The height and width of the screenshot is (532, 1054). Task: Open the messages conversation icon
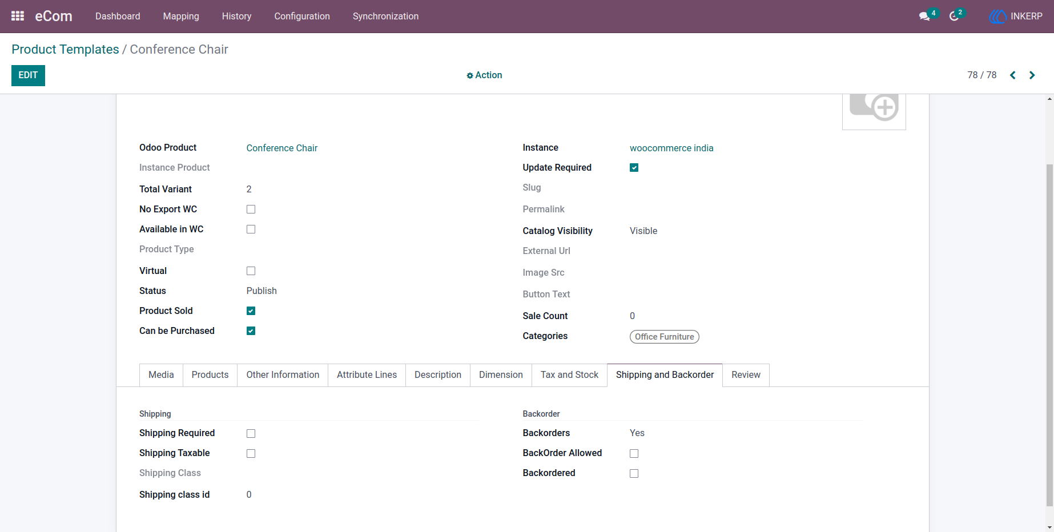924,17
